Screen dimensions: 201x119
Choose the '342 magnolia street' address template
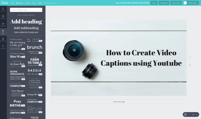pyautogui.click(x=35, y=110)
